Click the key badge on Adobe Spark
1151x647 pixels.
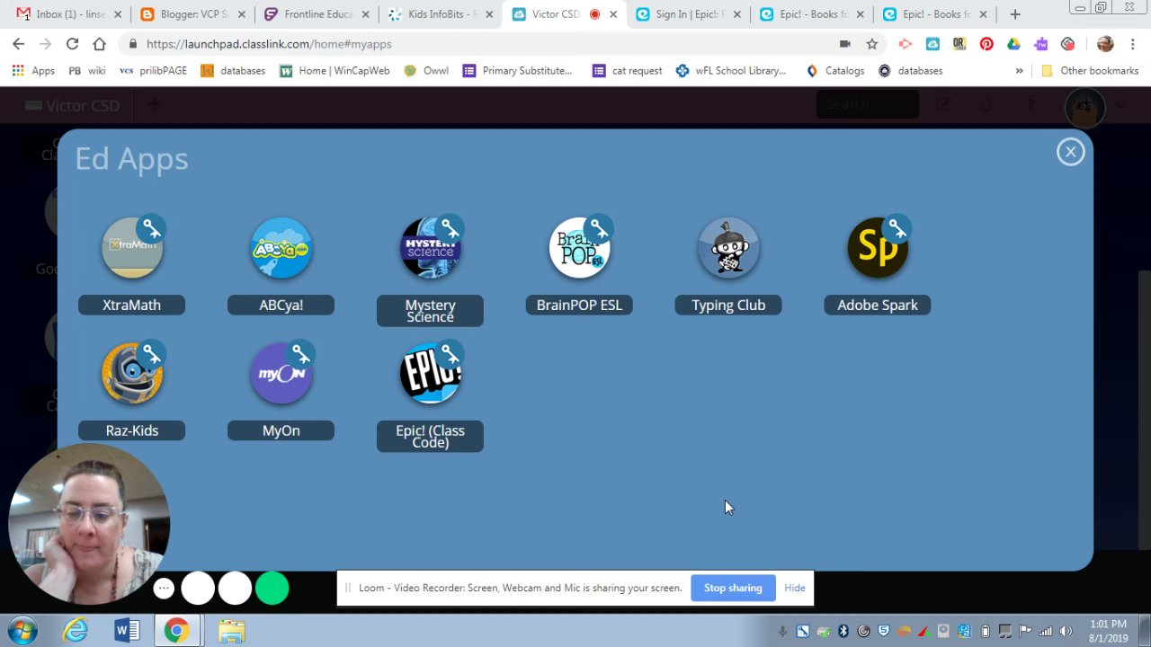tap(897, 229)
